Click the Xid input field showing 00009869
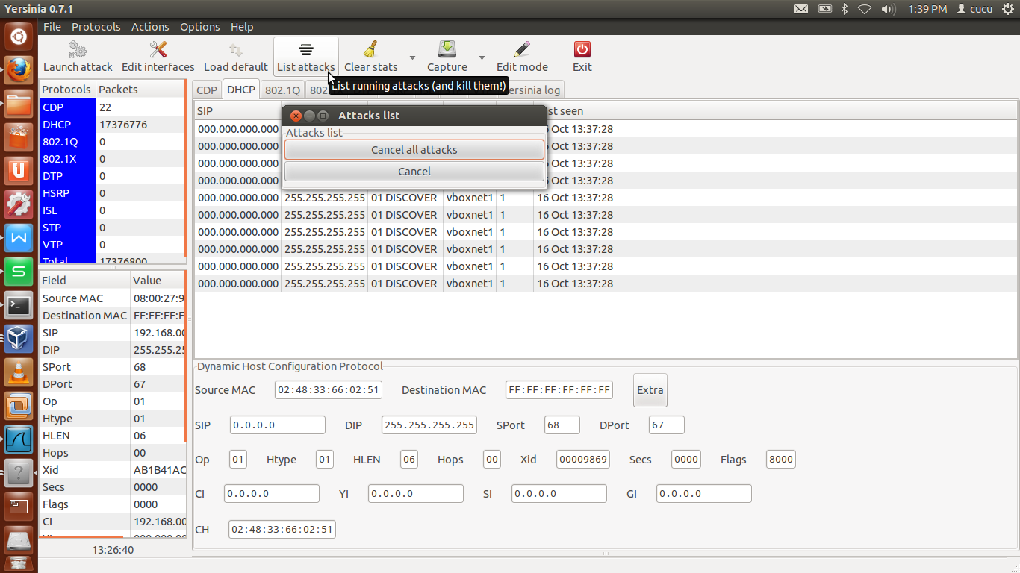1020x573 pixels. click(583, 460)
